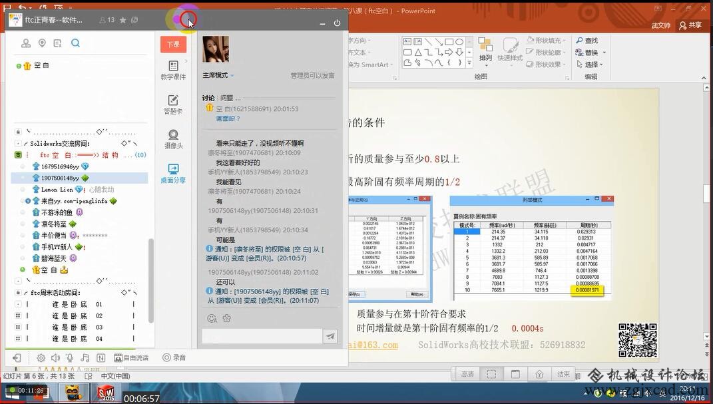Open 替换 dropdown arrow
The image size is (713, 404).
tap(604, 53)
